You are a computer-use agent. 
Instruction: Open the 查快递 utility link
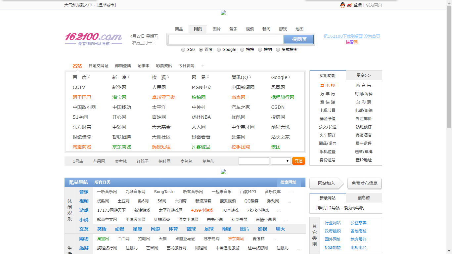click(x=328, y=102)
